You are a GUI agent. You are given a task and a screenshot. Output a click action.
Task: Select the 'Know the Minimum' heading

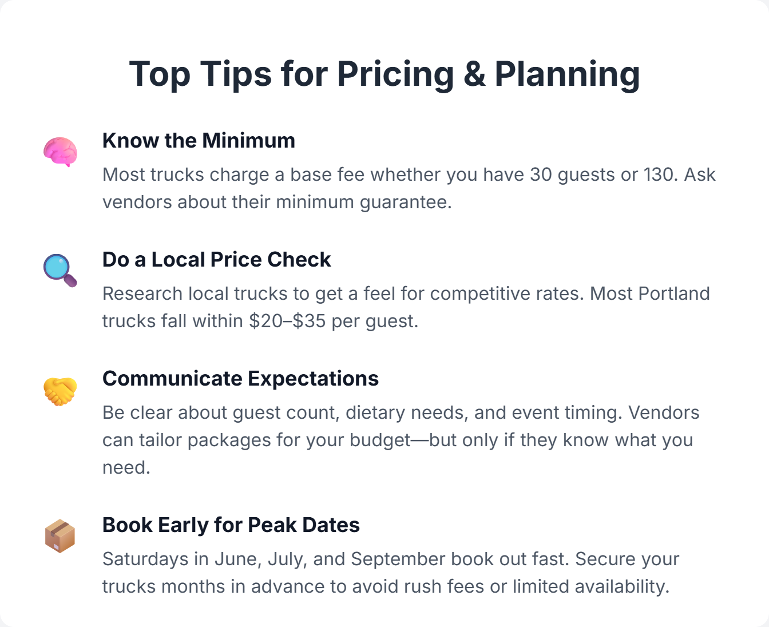[x=199, y=141]
